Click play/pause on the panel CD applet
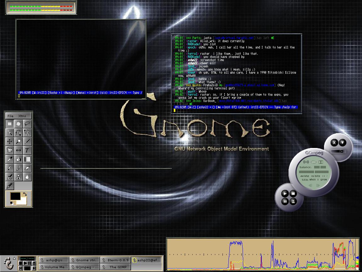The image size is (362, 272). (x=27, y=263)
